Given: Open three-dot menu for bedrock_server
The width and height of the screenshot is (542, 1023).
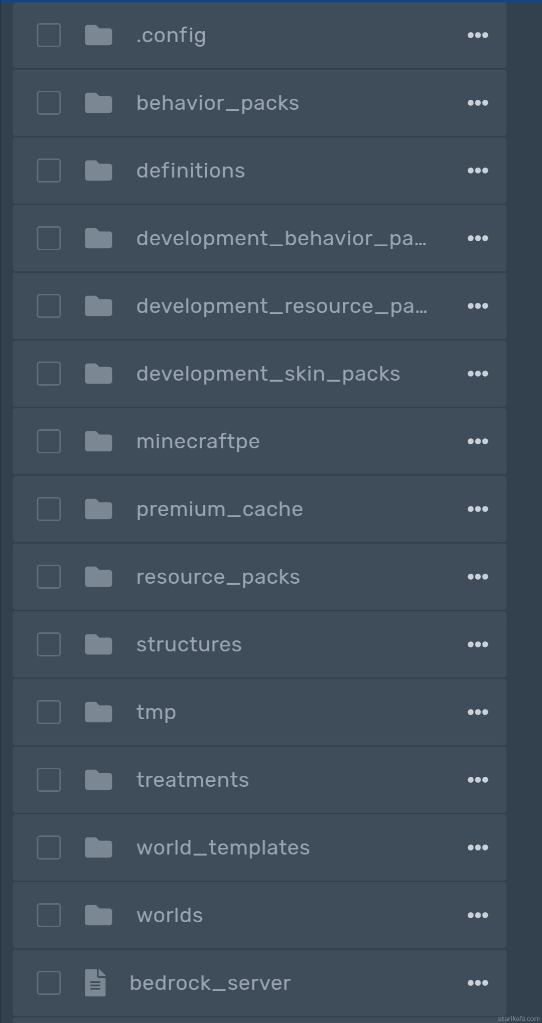Looking at the screenshot, I should (478, 983).
